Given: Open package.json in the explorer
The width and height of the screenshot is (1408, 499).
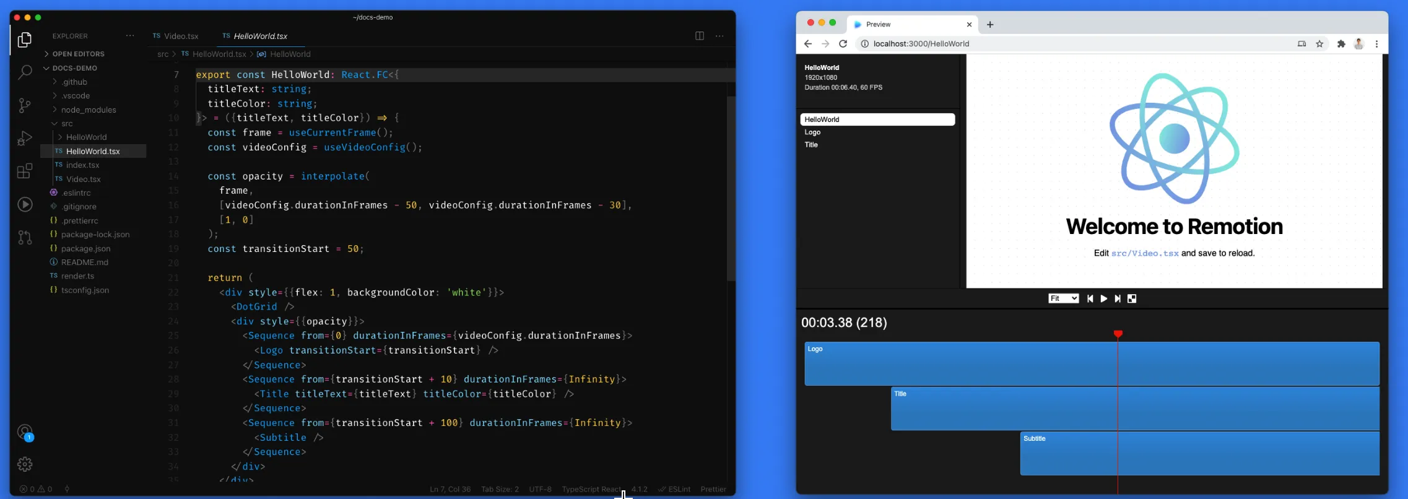Looking at the screenshot, I should tap(85, 248).
